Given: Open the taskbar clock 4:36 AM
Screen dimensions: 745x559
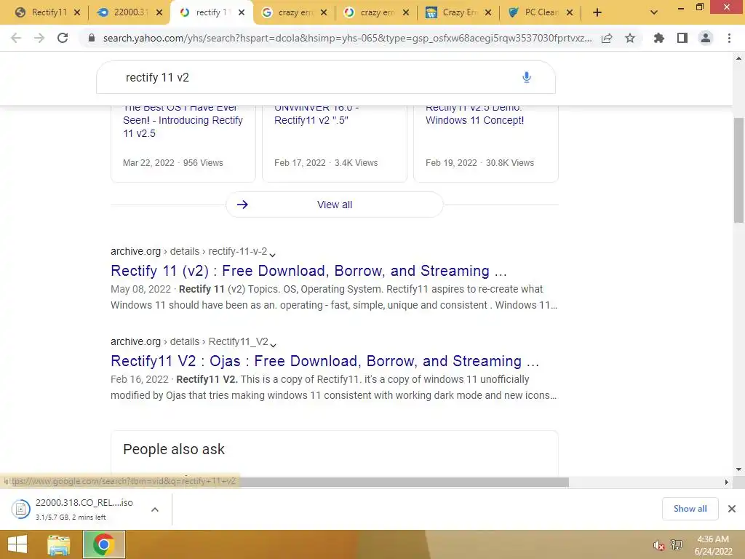Looking at the screenshot, I should coord(713,545).
